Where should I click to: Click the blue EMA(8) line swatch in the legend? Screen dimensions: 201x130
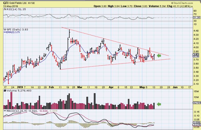tap(5, 32)
